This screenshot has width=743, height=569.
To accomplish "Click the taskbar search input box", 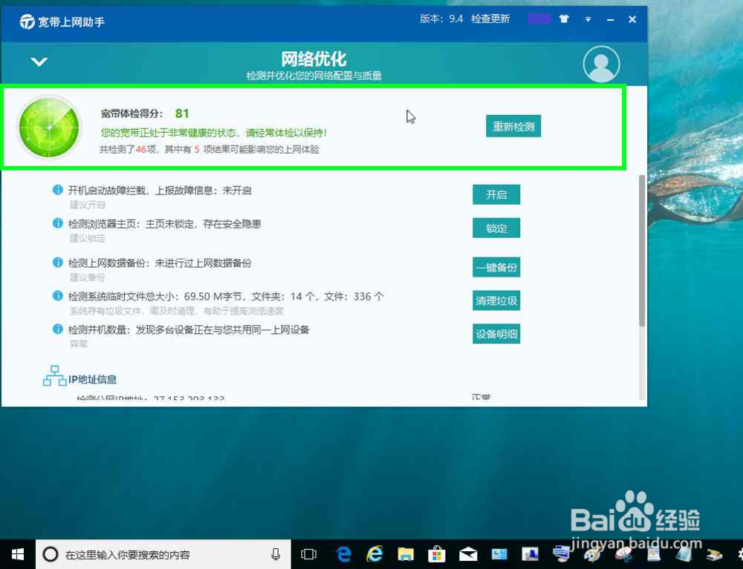I will pyautogui.click(x=156, y=554).
